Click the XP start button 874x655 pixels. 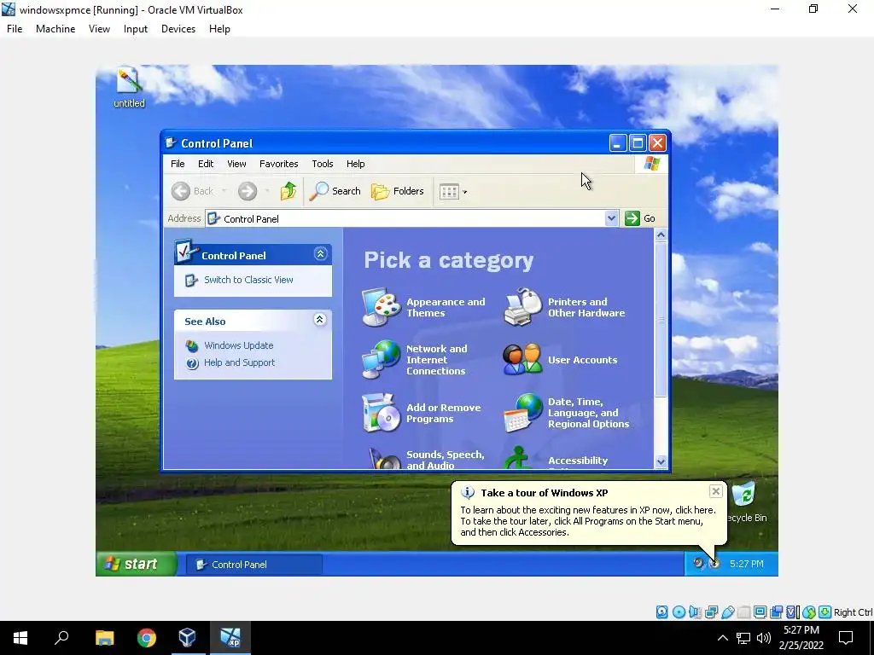point(137,564)
